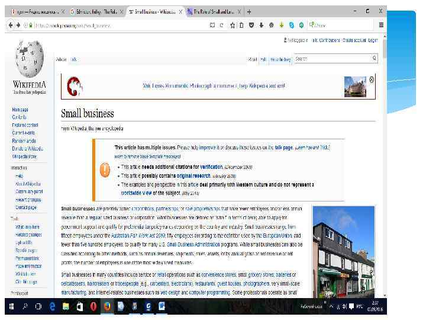Open the taskbar volume icon
The width and height of the screenshot is (426, 320).
(344, 306)
